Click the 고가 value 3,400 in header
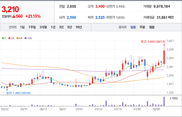Image resolution: width=182 pixels, height=117 pixels. tap(100, 6)
